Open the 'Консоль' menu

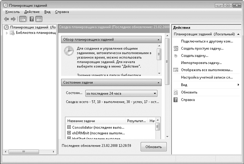(13, 12)
